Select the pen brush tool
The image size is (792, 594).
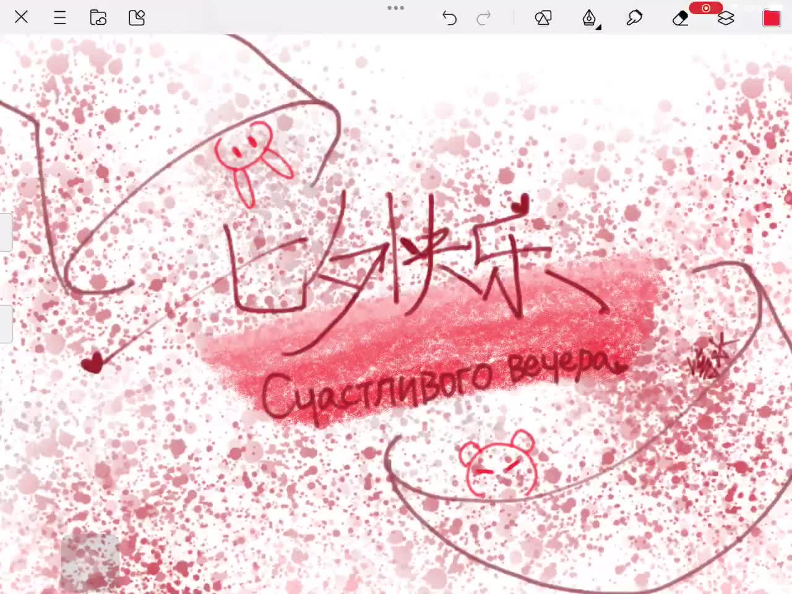click(x=589, y=18)
